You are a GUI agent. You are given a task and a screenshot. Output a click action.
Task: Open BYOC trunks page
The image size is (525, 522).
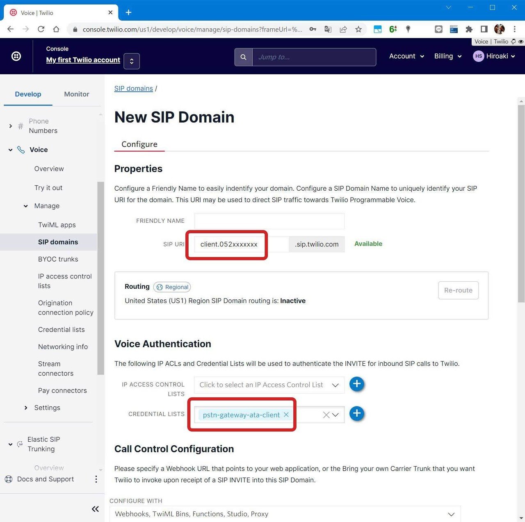click(58, 259)
